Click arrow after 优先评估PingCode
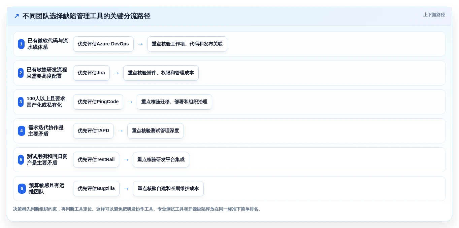 (x=130, y=102)
